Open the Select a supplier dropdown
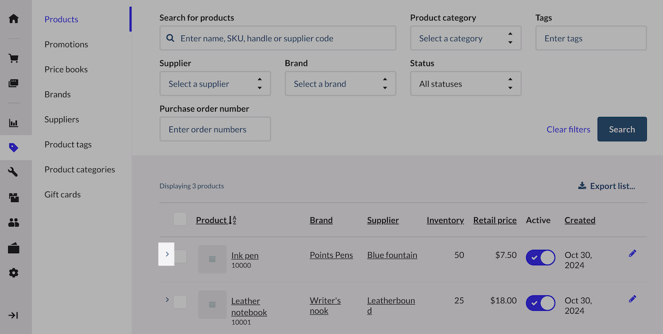This screenshot has height=334, width=663. (215, 84)
